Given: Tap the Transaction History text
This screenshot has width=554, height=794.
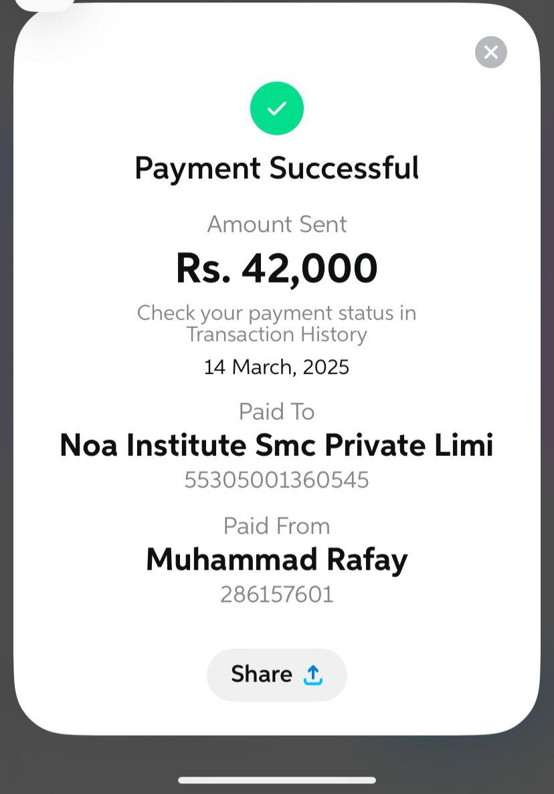Looking at the screenshot, I should (x=277, y=334).
